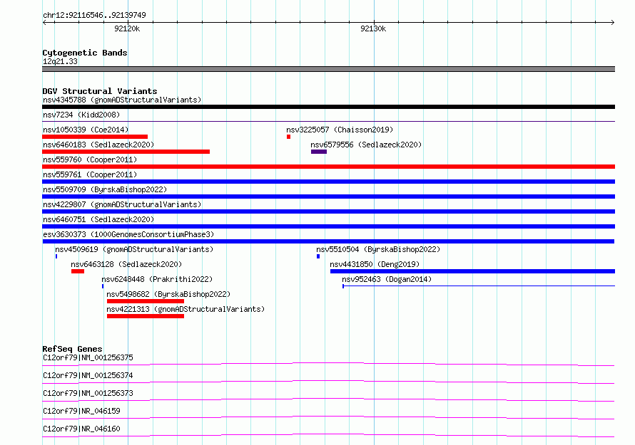This screenshot has width=635, height=445.
Task: Open nsv6579556 (Sedlazeck2020) variant label
Action: [366, 145]
